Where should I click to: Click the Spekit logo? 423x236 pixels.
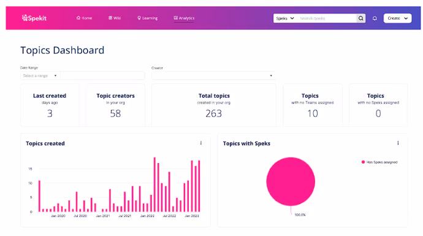click(34, 18)
